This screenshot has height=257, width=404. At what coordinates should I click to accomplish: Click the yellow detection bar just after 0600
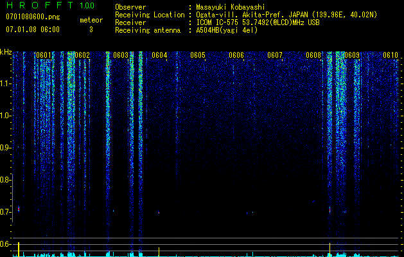(19, 249)
